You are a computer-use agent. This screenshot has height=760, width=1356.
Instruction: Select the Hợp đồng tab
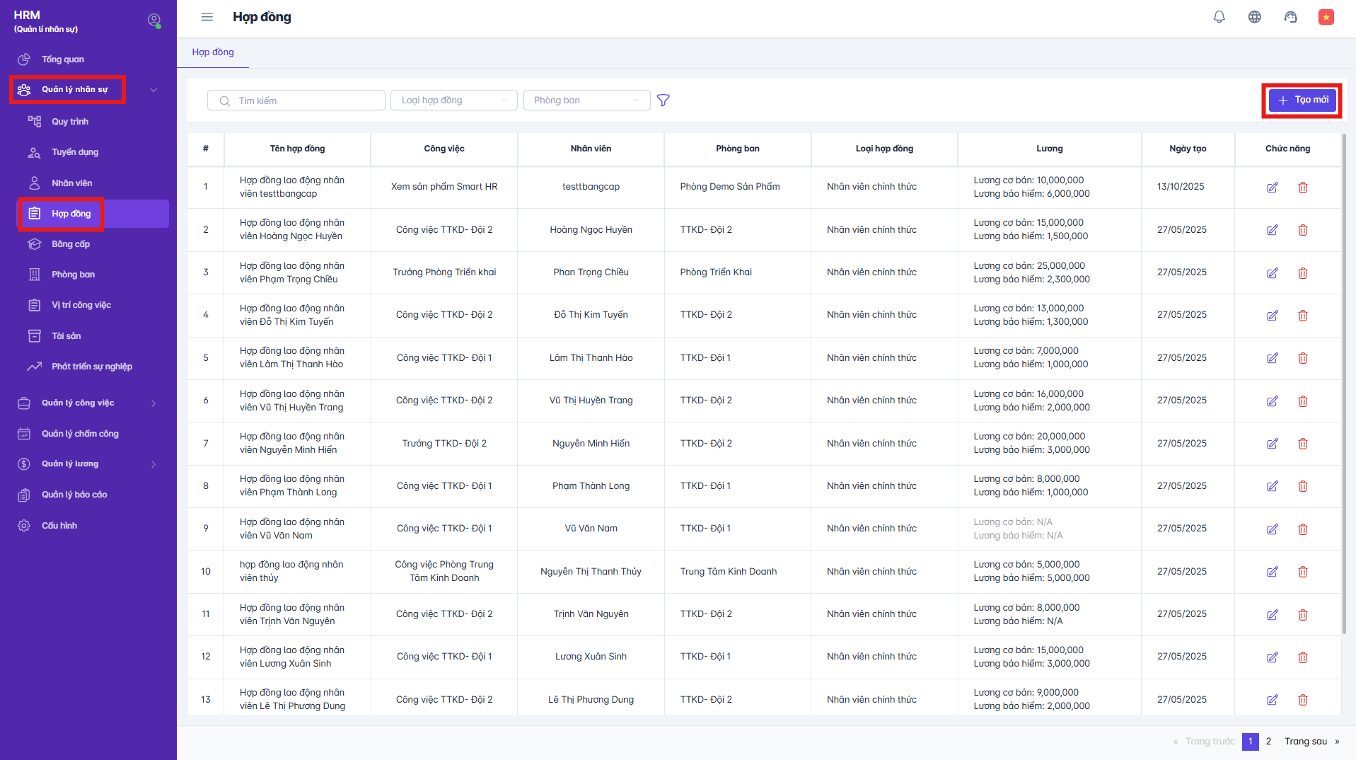(x=213, y=52)
